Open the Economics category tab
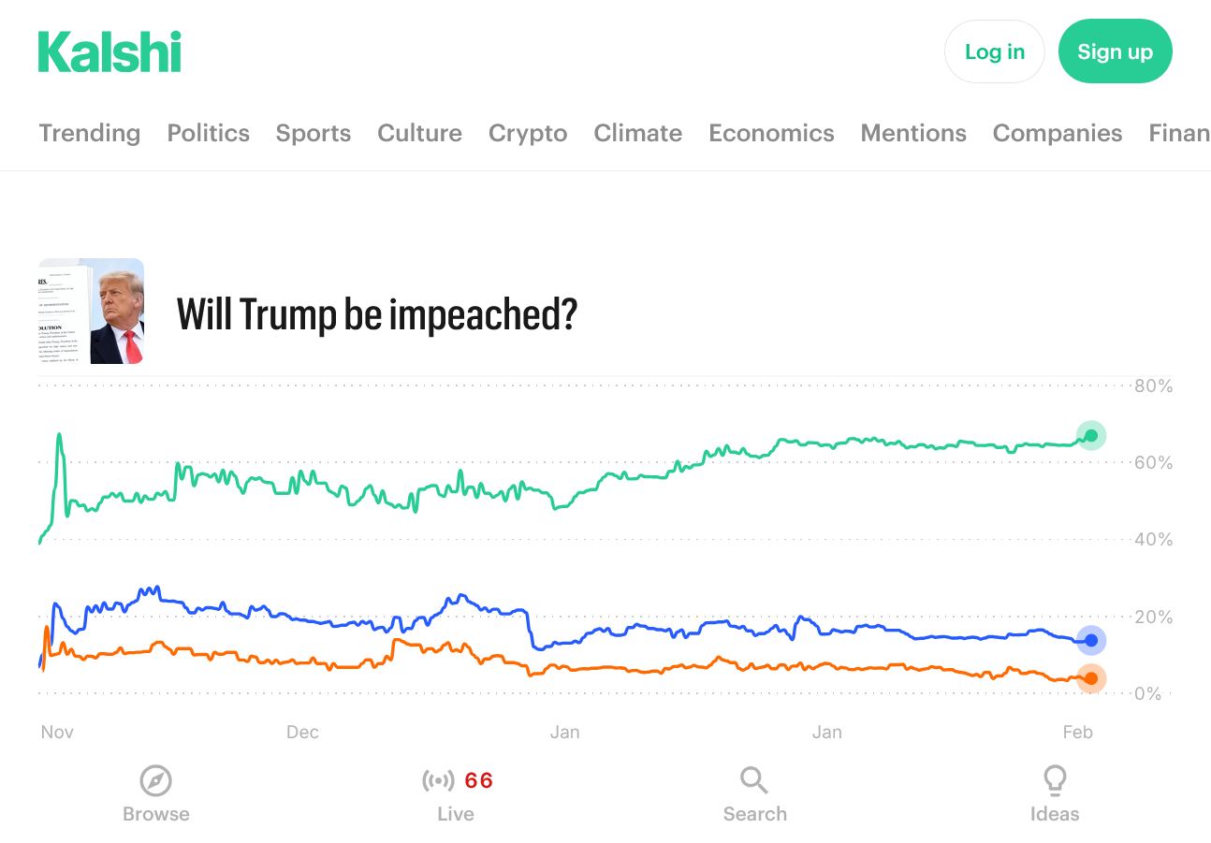Image resolution: width=1211 pixels, height=843 pixels. coord(771,133)
